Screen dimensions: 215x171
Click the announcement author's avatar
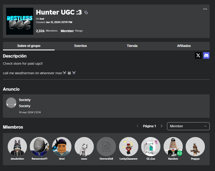(x=11, y=103)
